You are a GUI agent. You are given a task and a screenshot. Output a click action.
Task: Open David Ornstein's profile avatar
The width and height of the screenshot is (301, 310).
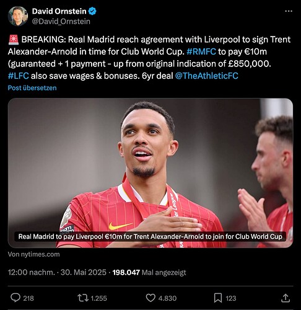click(18, 16)
